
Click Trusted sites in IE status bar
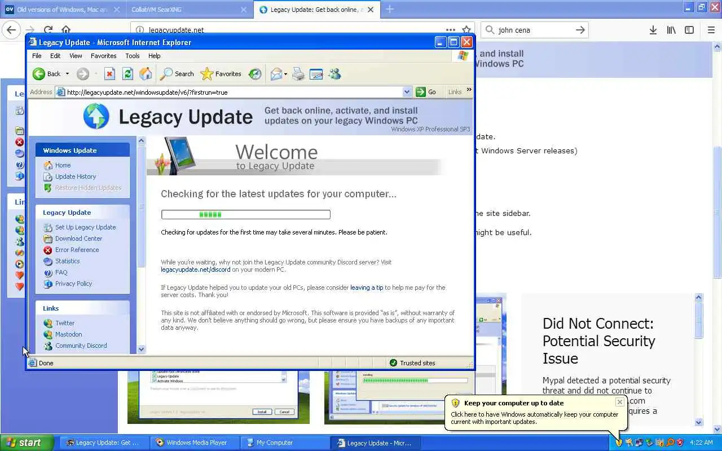[412, 363]
